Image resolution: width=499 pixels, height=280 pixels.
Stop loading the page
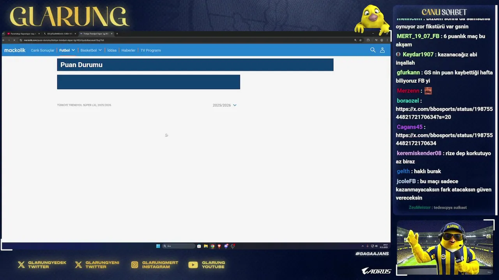click(14, 40)
